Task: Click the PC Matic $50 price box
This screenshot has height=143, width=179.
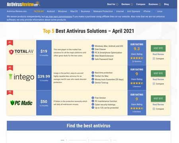Action: (44, 103)
